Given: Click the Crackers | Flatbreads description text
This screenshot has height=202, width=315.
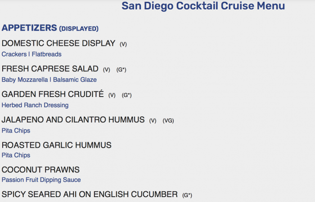Looking at the screenshot, I should 31,54.
